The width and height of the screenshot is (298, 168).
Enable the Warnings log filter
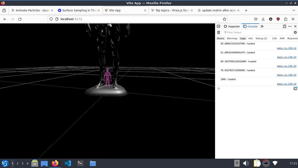pos(232,38)
